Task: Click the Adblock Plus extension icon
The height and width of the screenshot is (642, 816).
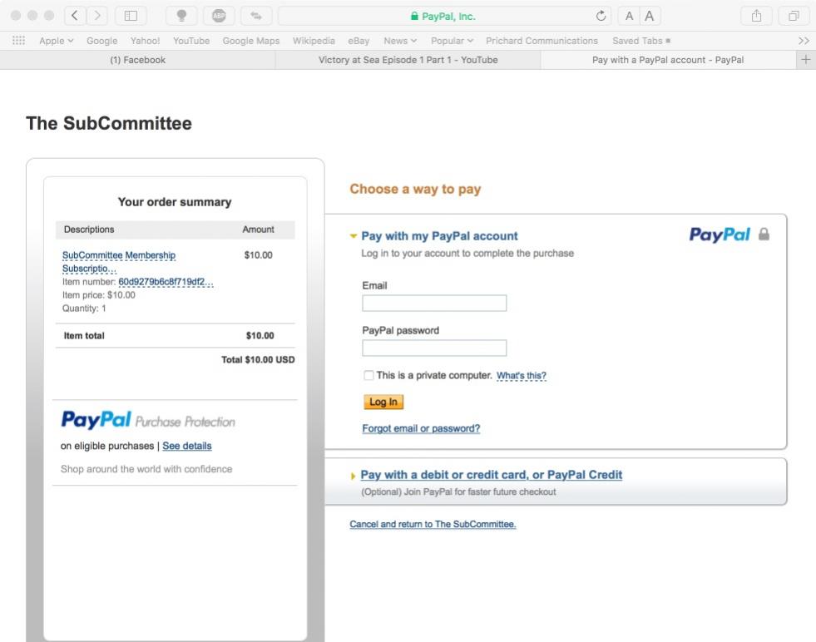Action: pyautogui.click(x=219, y=16)
